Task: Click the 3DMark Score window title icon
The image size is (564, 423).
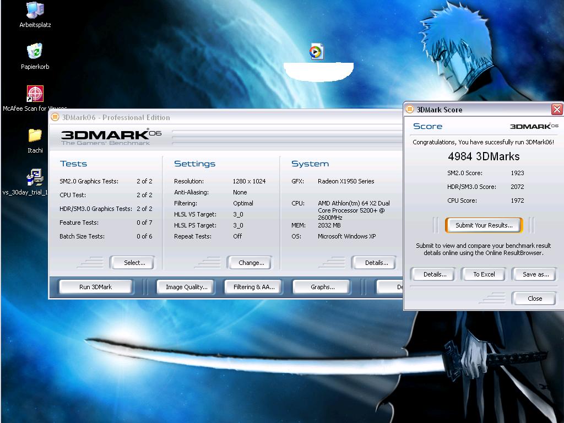Action: click(x=409, y=110)
